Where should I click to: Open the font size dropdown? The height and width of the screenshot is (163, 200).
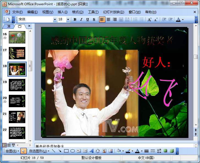pyautogui.click(x=68, y=20)
